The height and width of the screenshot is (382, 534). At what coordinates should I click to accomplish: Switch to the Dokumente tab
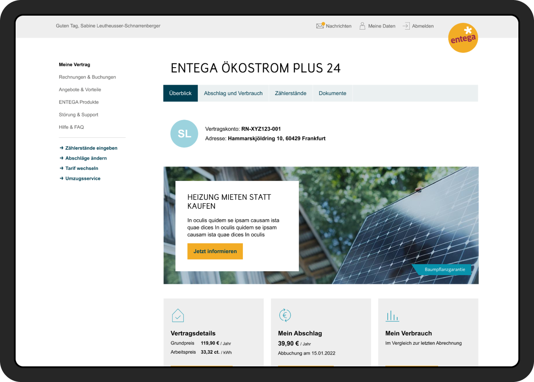332,93
